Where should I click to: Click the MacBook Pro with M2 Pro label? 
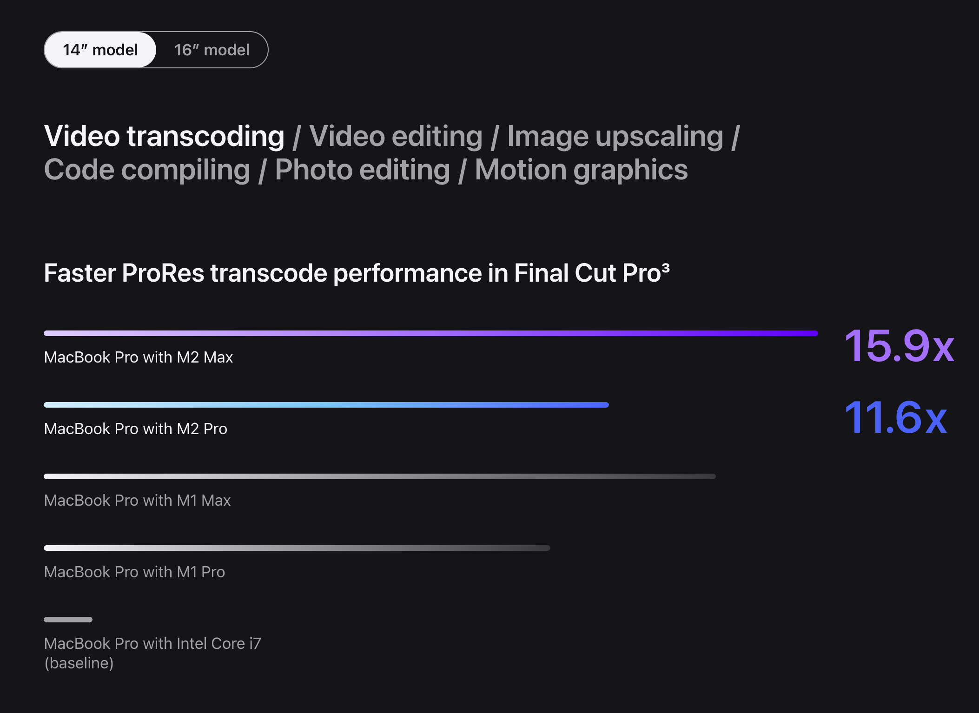click(x=136, y=429)
